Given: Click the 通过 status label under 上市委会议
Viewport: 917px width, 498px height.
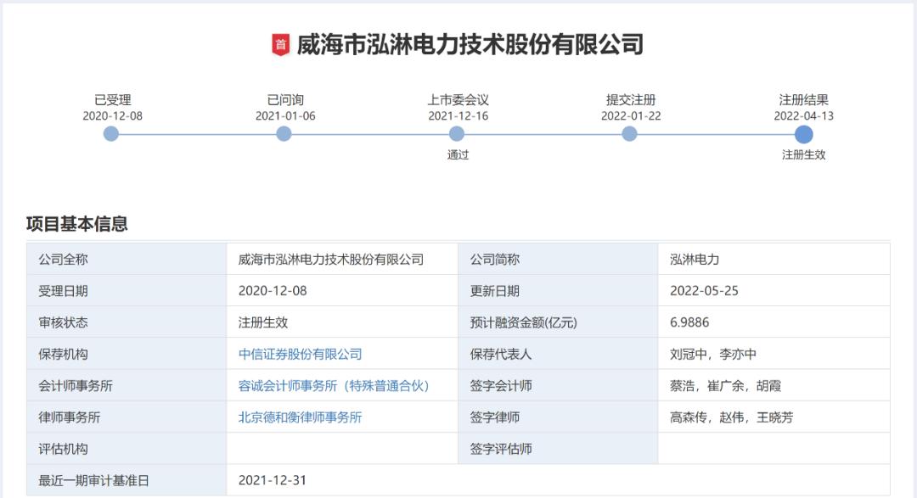Looking at the screenshot, I should point(458,155).
